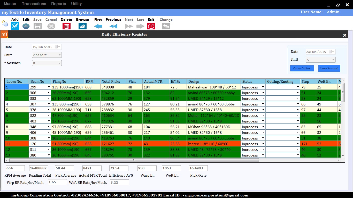Screen dimensions: 353x198
Task: Click the Change swap icon
Action: (x=166, y=26)
